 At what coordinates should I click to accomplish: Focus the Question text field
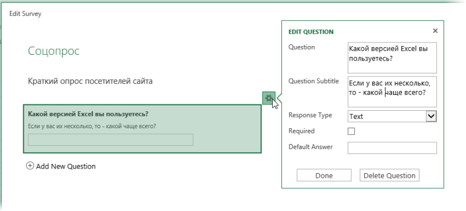pos(392,58)
